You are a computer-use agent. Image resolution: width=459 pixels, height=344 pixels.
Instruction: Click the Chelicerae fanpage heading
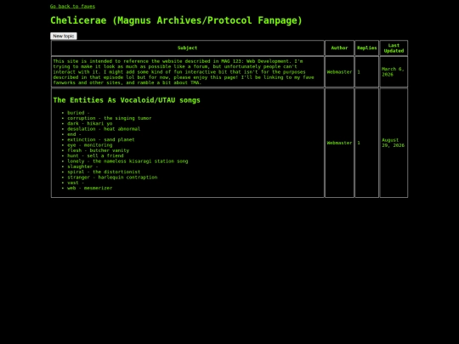[x=176, y=20]
